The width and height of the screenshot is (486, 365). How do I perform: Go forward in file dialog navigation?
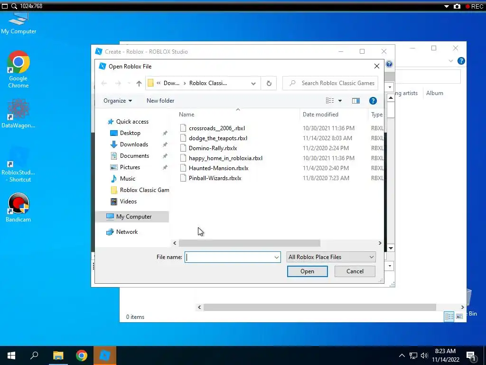[118, 83]
